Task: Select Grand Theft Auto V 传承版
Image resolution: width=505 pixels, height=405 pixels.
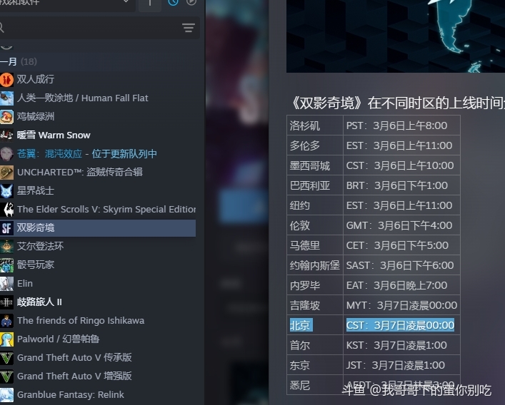Action: (x=74, y=357)
